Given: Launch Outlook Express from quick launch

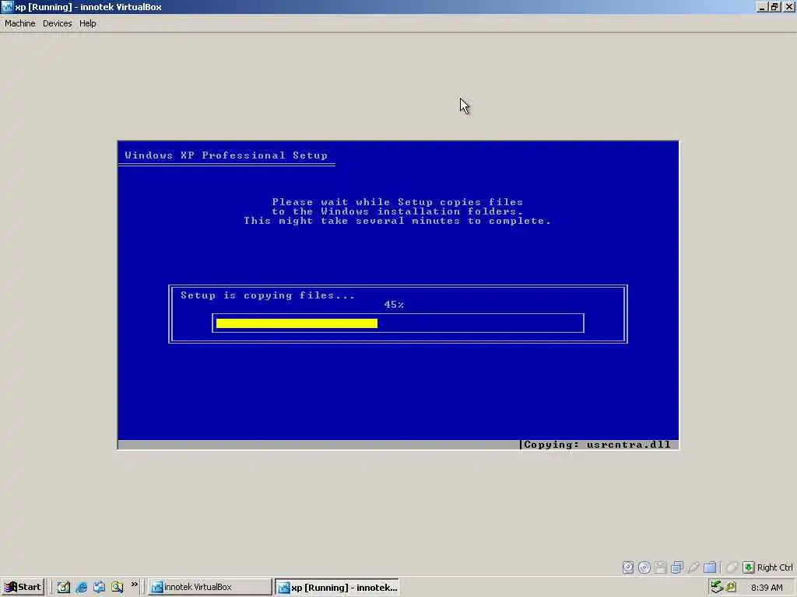Looking at the screenshot, I should (x=99, y=587).
